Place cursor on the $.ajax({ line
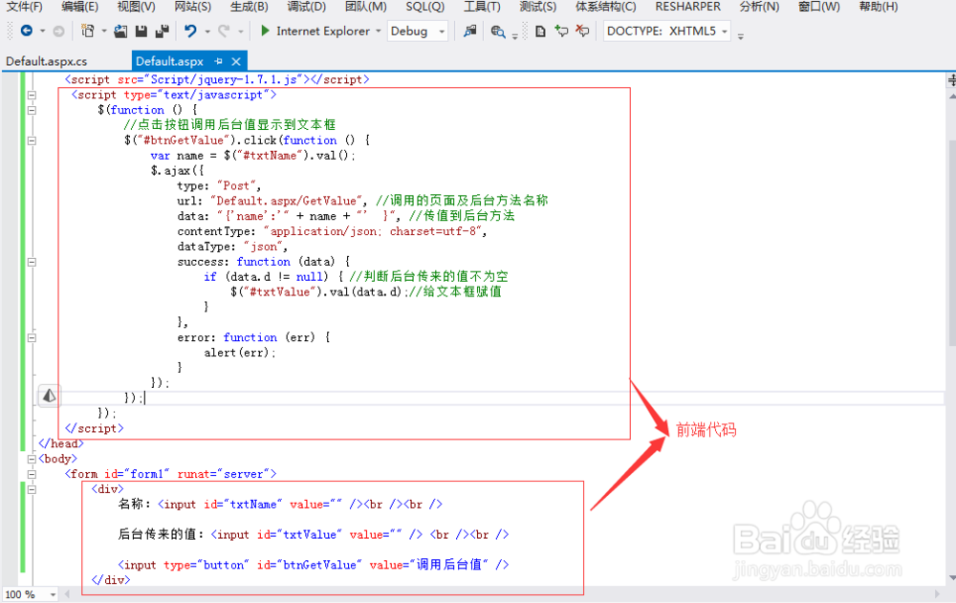The height and width of the screenshot is (603, 956). pyautogui.click(x=177, y=171)
